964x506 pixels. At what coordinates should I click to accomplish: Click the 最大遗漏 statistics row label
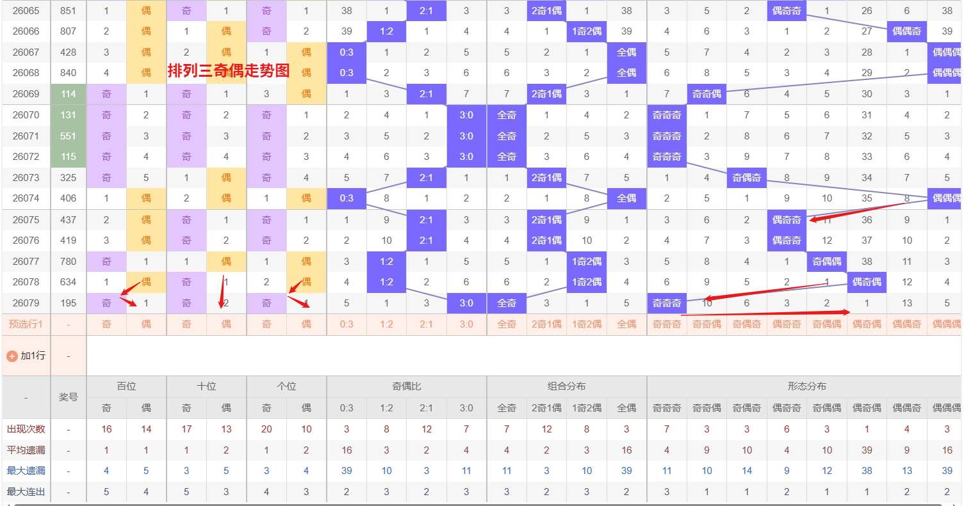tap(26, 471)
